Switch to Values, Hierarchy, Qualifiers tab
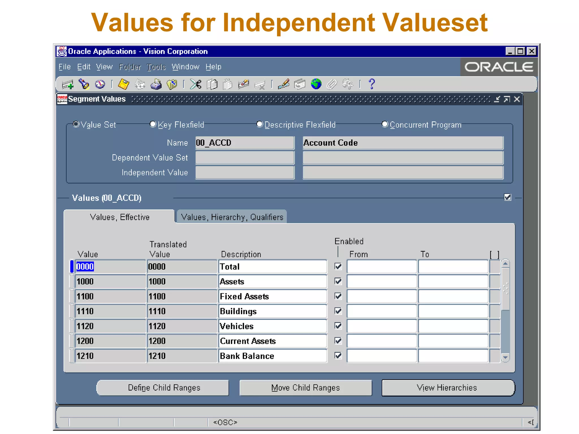Image resolution: width=579 pixels, height=434 pixels. coord(232,217)
